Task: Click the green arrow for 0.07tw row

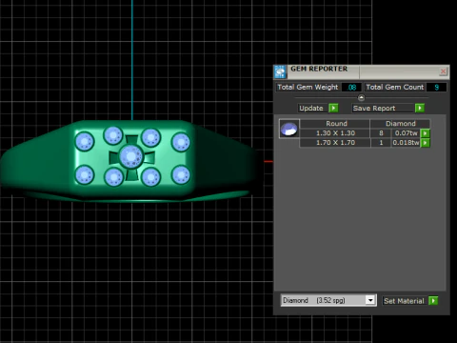Action: [426, 133]
